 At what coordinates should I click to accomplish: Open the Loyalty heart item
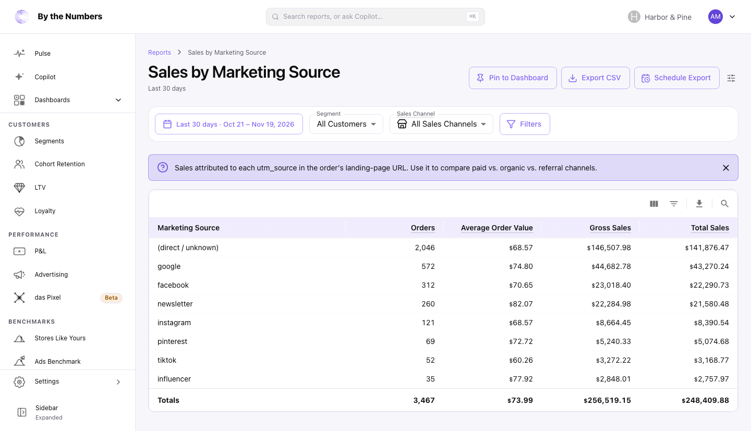(x=68, y=211)
